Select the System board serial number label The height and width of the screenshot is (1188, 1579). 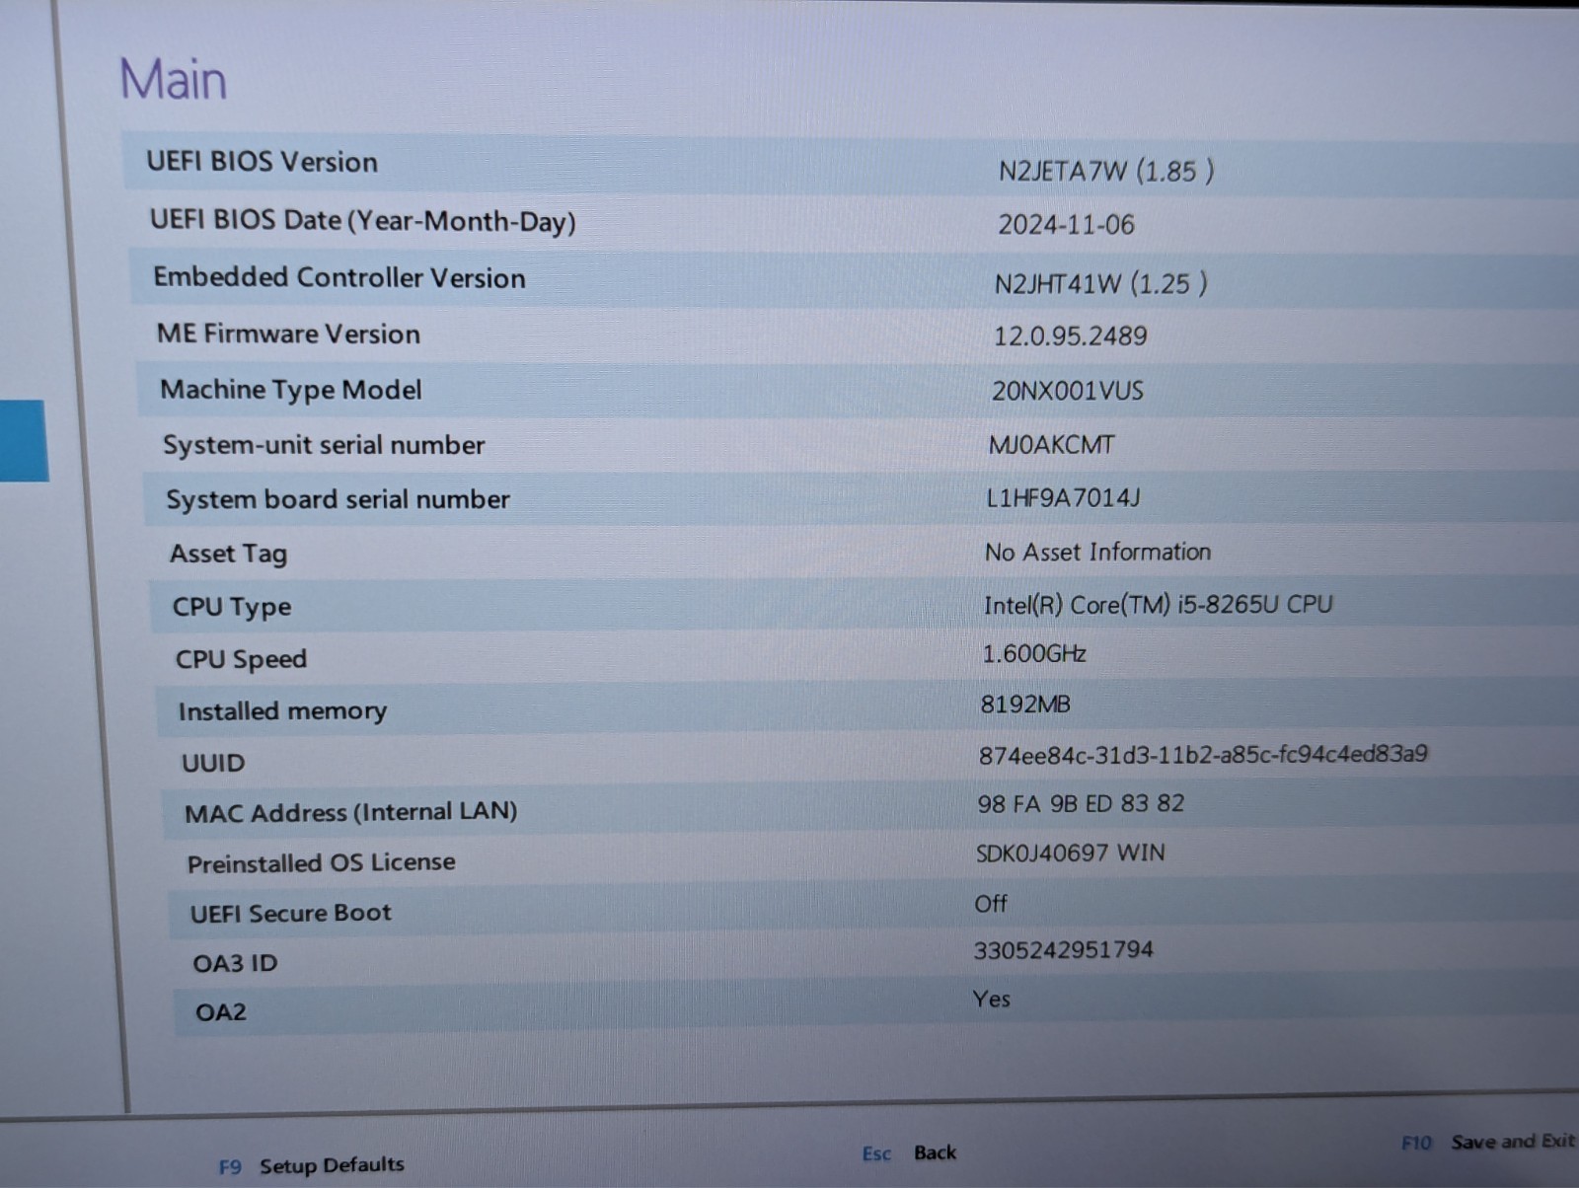[x=338, y=499]
